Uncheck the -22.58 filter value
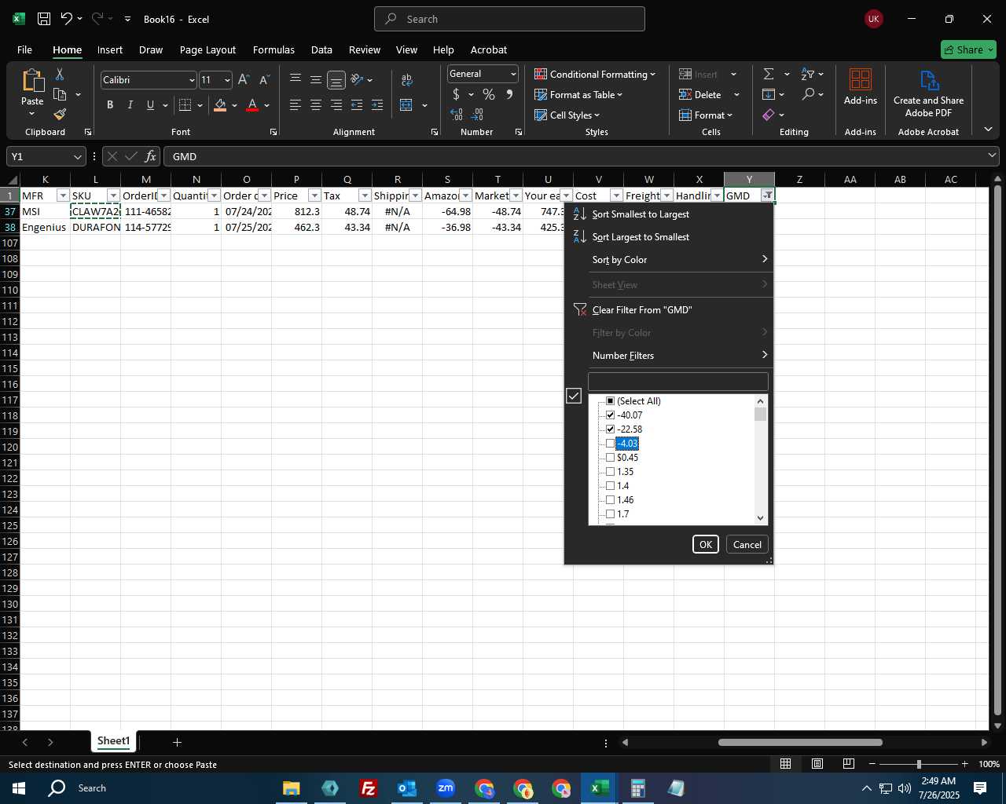This screenshot has width=1006, height=804. (x=610, y=429)
